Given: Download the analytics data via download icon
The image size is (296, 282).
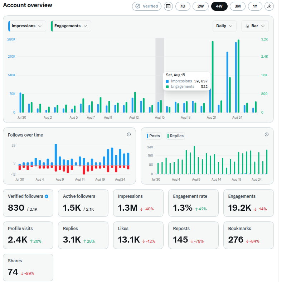Looking at the screenshot, I should click(269, 6).
